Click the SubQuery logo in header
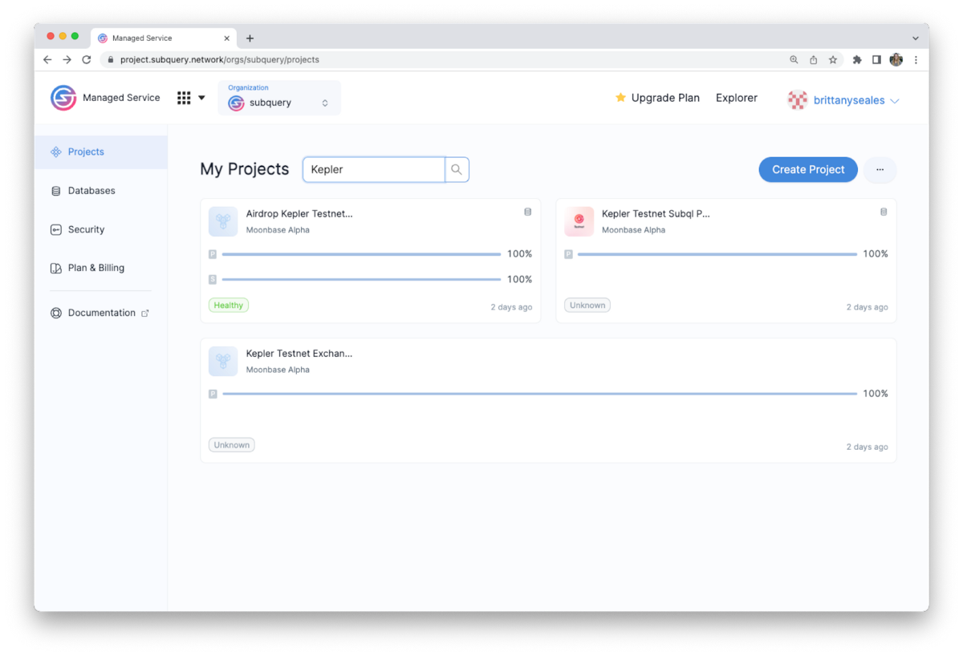 (x=63, y=98)
